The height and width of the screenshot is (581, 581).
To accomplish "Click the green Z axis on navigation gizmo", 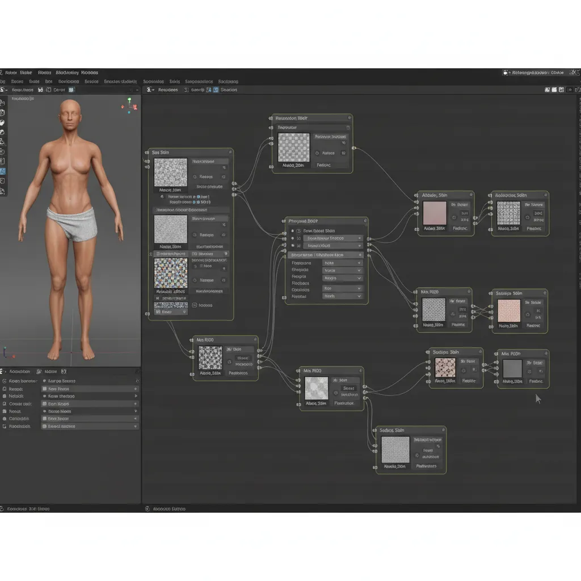I will click(129, 100).
